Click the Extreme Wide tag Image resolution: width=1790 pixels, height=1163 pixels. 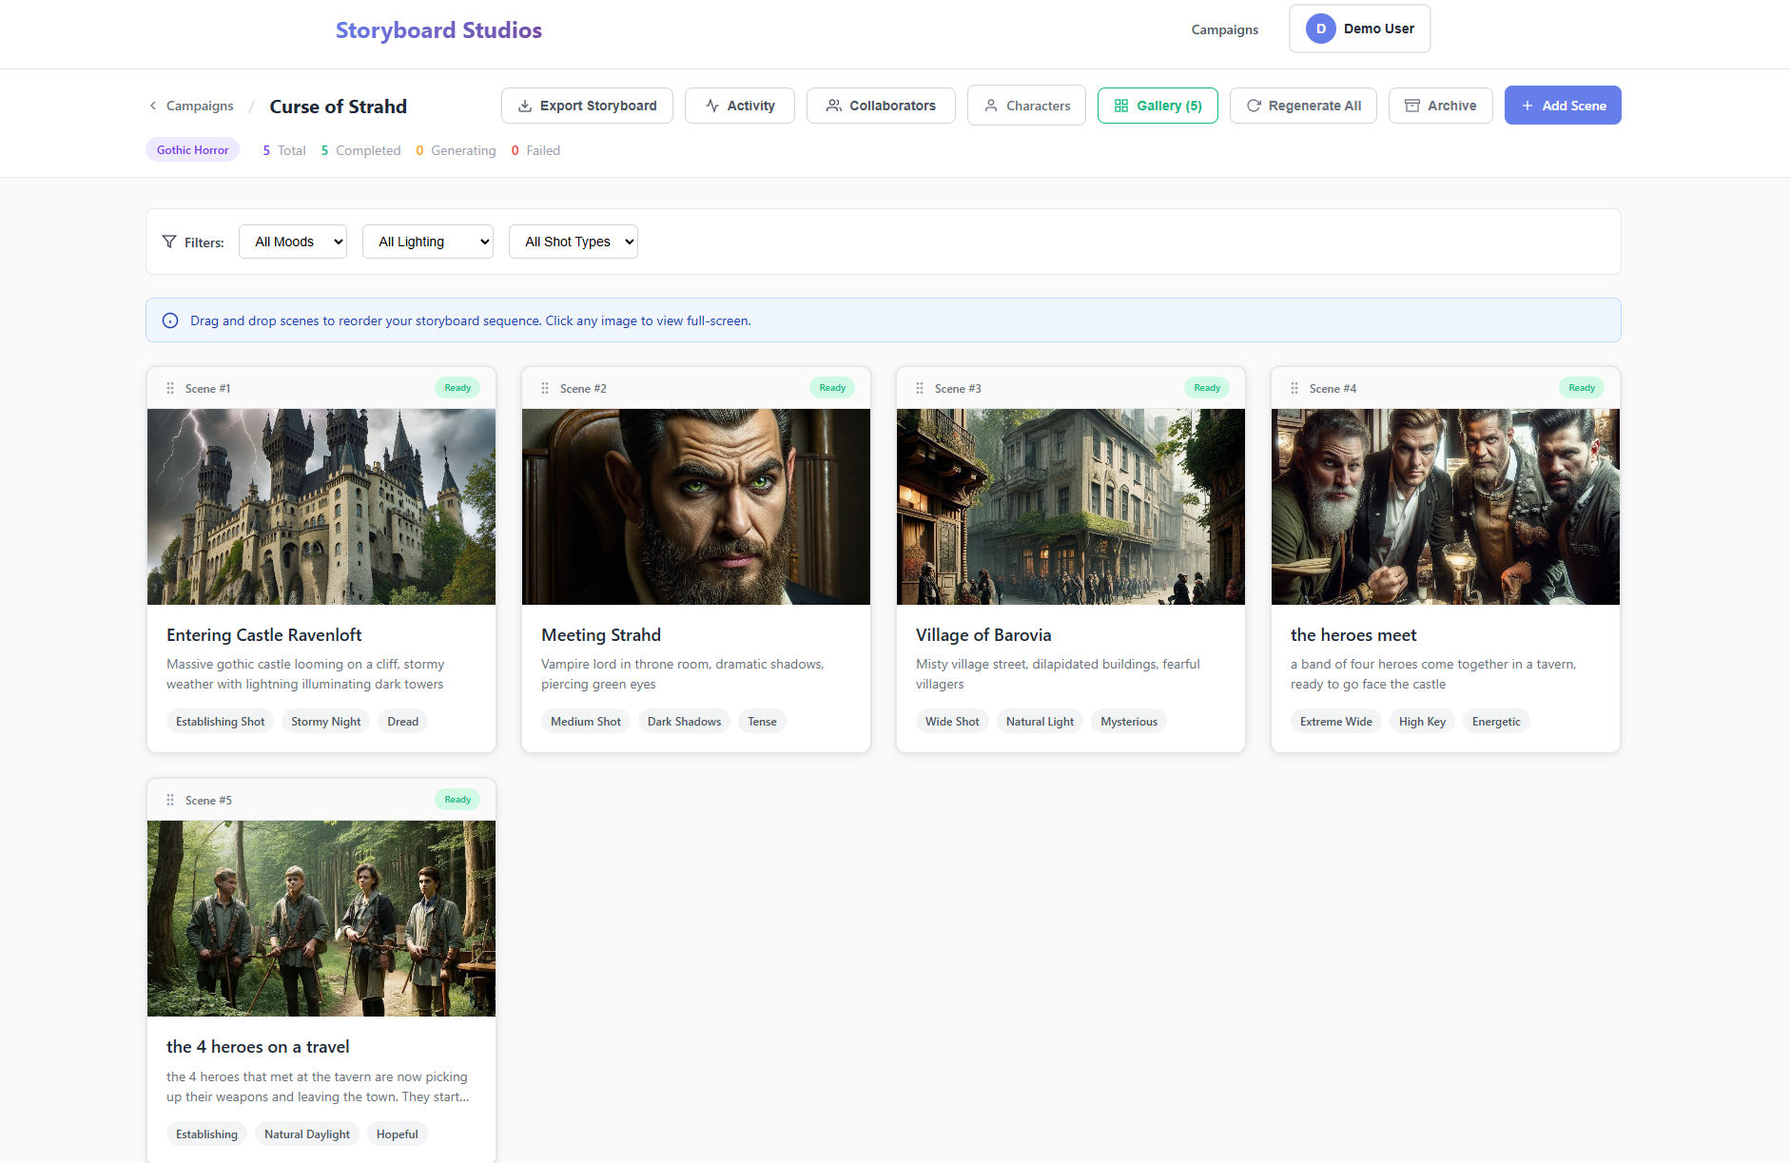pyautogui.click(x=1336, y=722)
